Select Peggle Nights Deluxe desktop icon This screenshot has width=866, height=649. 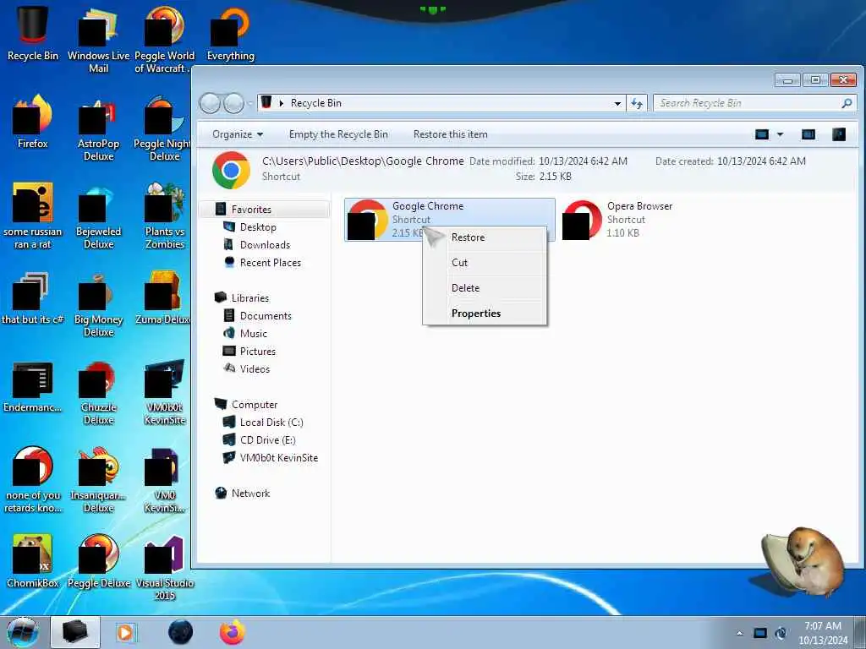164,128
